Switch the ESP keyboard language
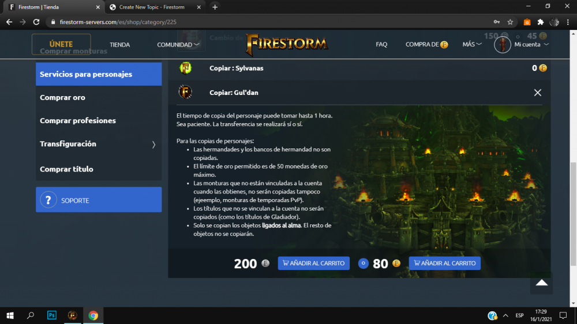The height and width of the screenshot is (324, 577). 519,315
